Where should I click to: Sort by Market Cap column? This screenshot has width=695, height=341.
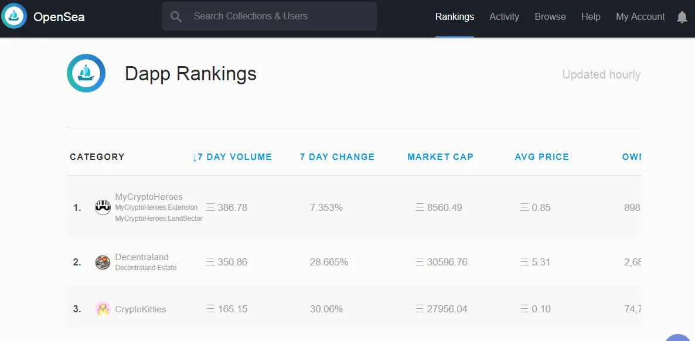[x=441, y=157]
